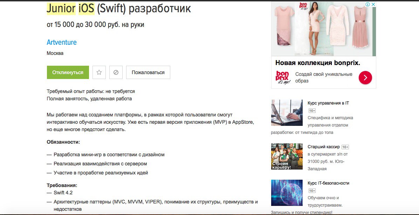The image size is (419, 215).
Task: Click the blue globe IT-security thumbnail
Action: click(x=287, y=193)
